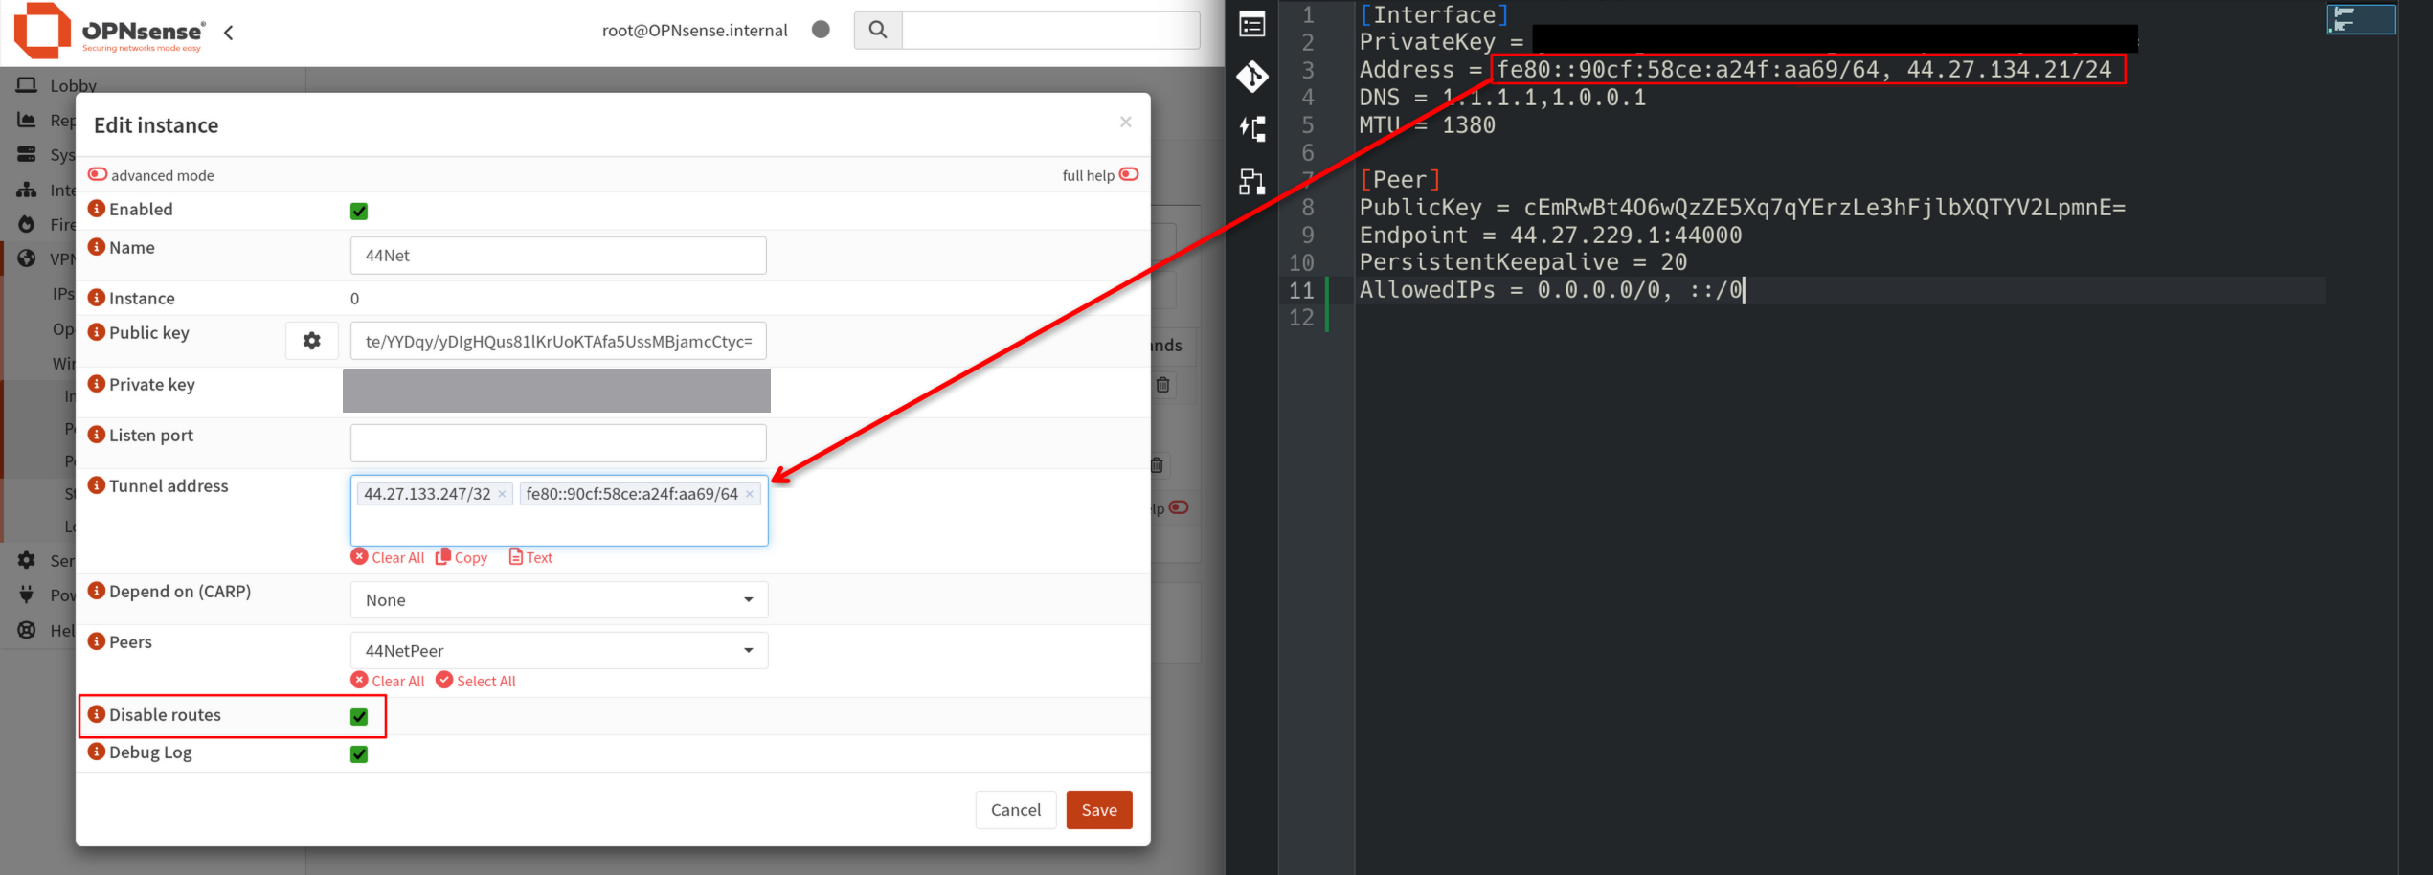Viewport: 2433px width, 875px height.
Task: Switch tunnel address to Text mode
Action: point(530,557)
